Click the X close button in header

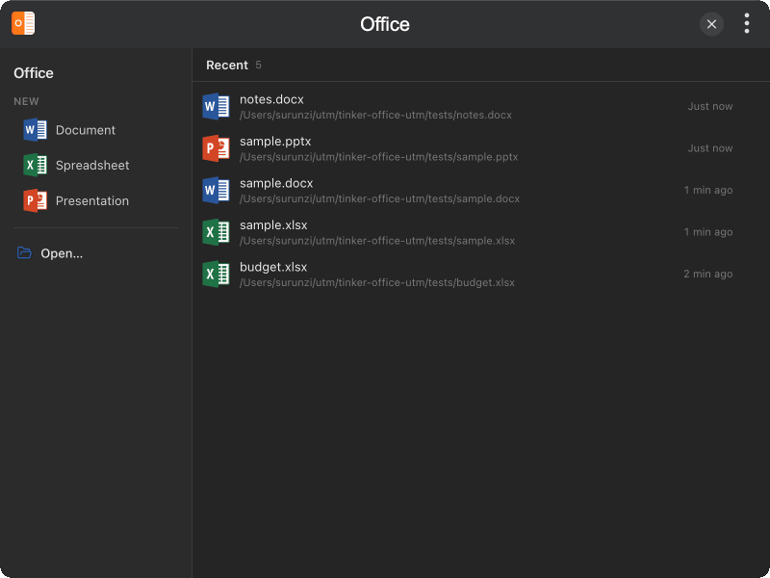coord(711,24)
